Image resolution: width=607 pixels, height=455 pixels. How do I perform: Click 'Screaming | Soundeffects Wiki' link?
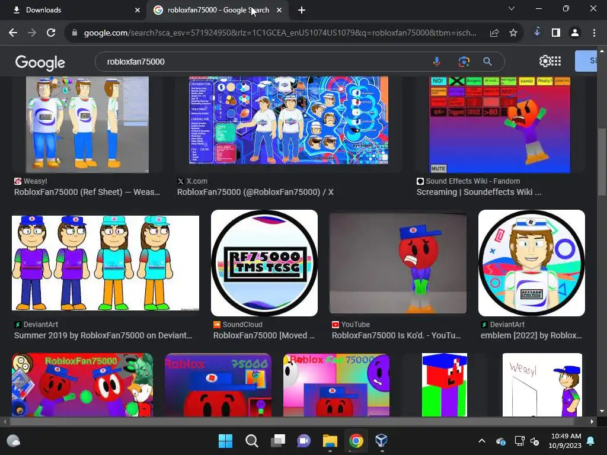coord(479,192)
